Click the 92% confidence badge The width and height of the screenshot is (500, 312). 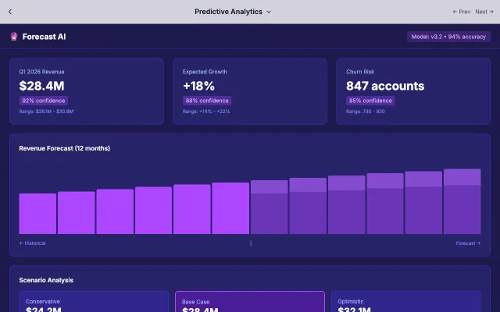44,101
